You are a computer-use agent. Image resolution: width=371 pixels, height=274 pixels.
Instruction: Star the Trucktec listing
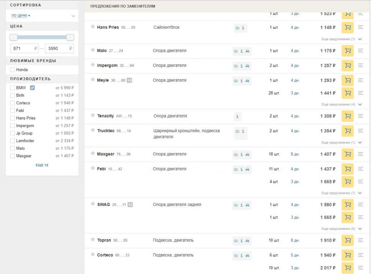pyautogui.click(x=93, y=130)
